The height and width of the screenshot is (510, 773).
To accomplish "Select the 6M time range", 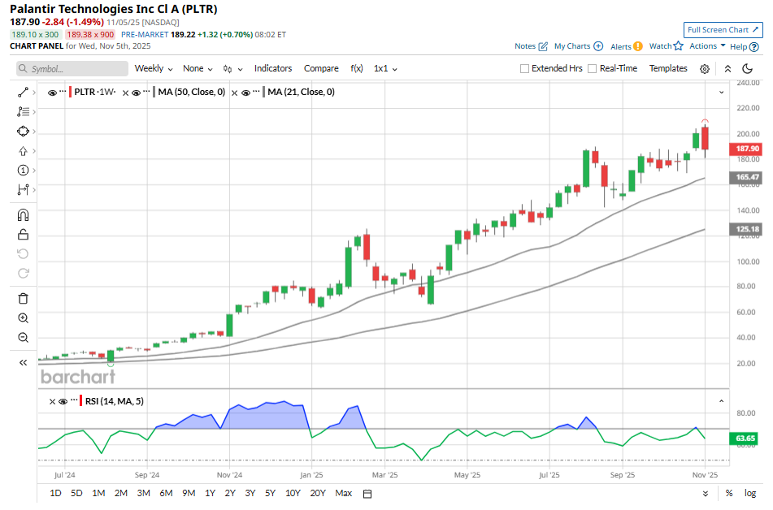I will pos(165,493).
